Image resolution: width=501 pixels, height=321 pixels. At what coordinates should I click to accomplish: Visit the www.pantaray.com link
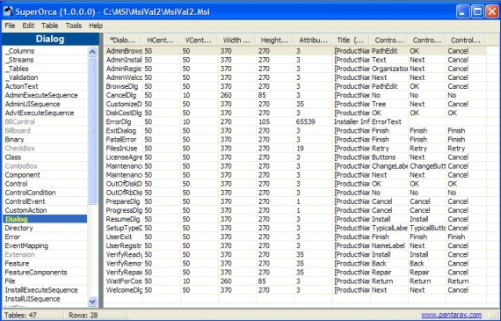[451, 315]
